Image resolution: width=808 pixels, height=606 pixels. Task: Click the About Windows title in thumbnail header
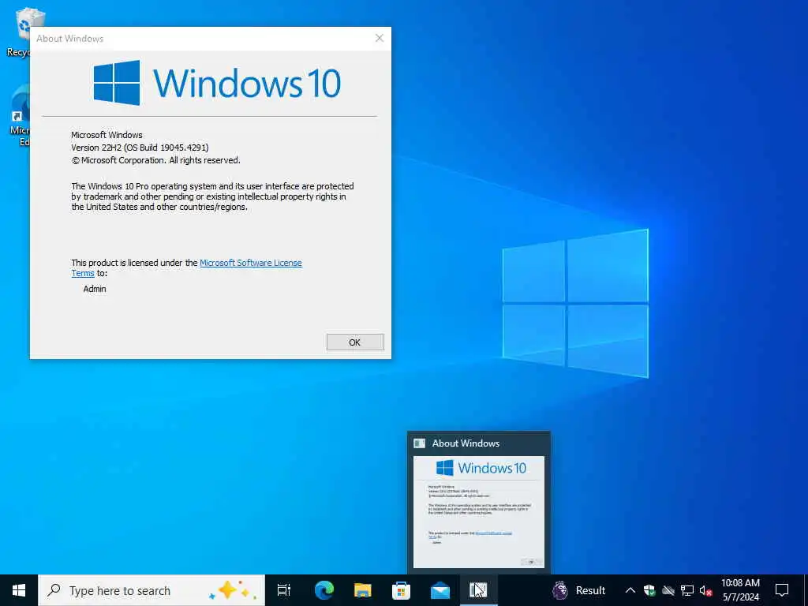466,443
